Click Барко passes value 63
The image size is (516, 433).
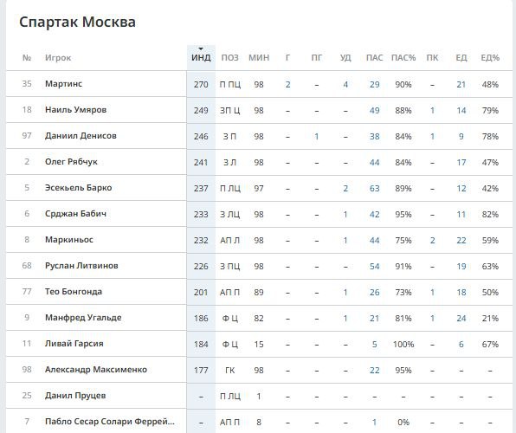click(374, 188)
